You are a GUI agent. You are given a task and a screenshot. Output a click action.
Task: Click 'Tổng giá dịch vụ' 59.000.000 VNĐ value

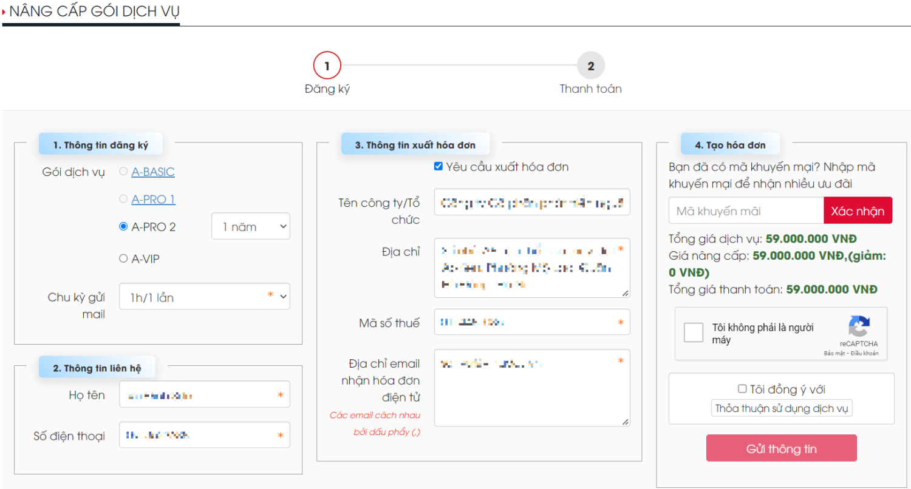pos(811,238)
